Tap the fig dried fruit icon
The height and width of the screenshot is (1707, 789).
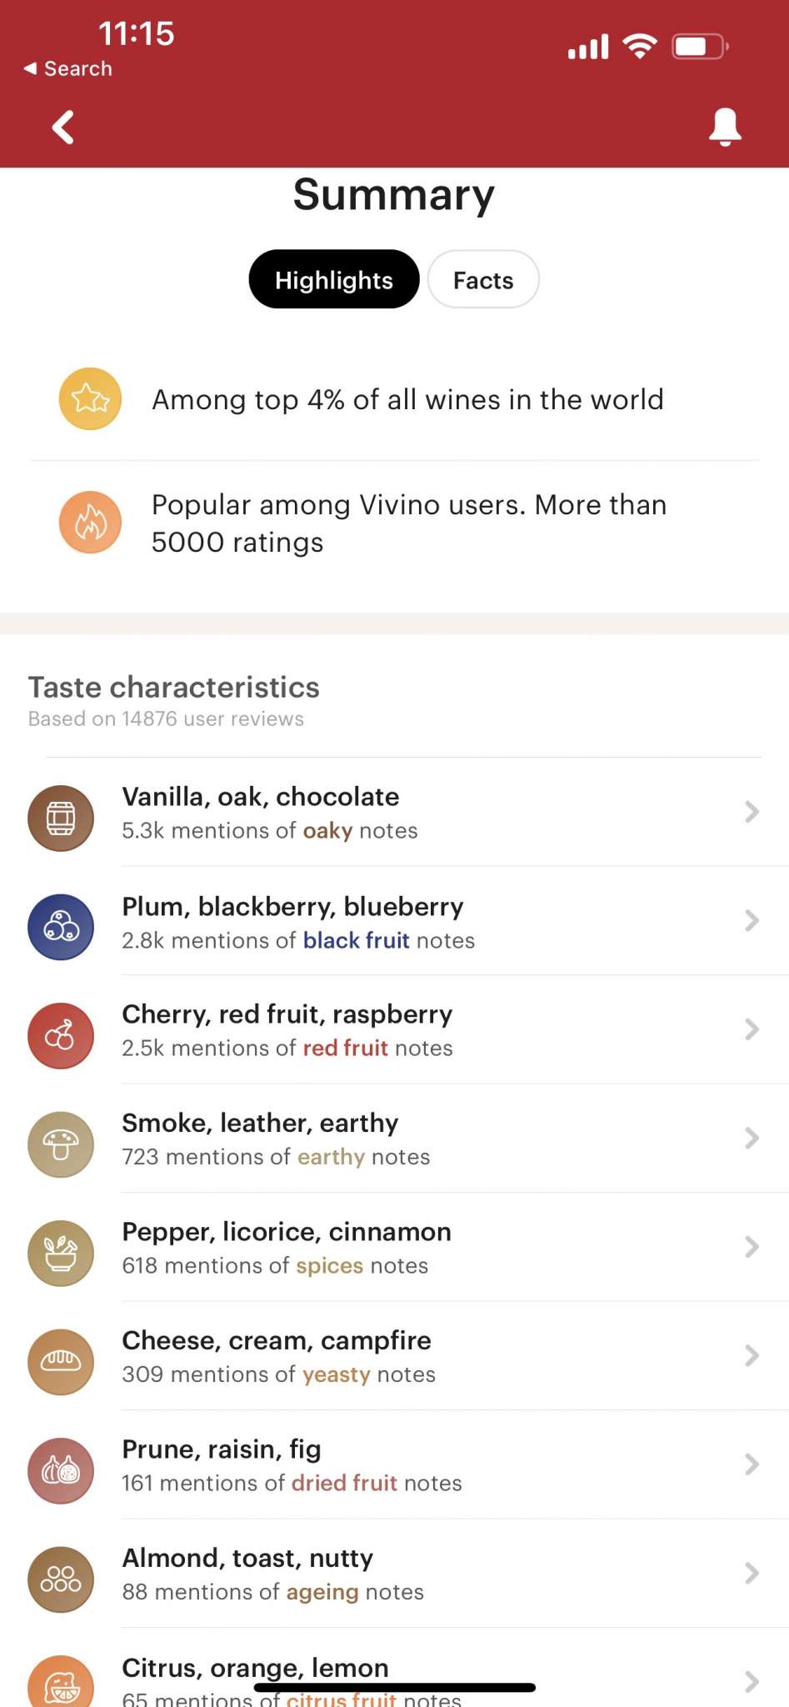tap(61, 1470)
